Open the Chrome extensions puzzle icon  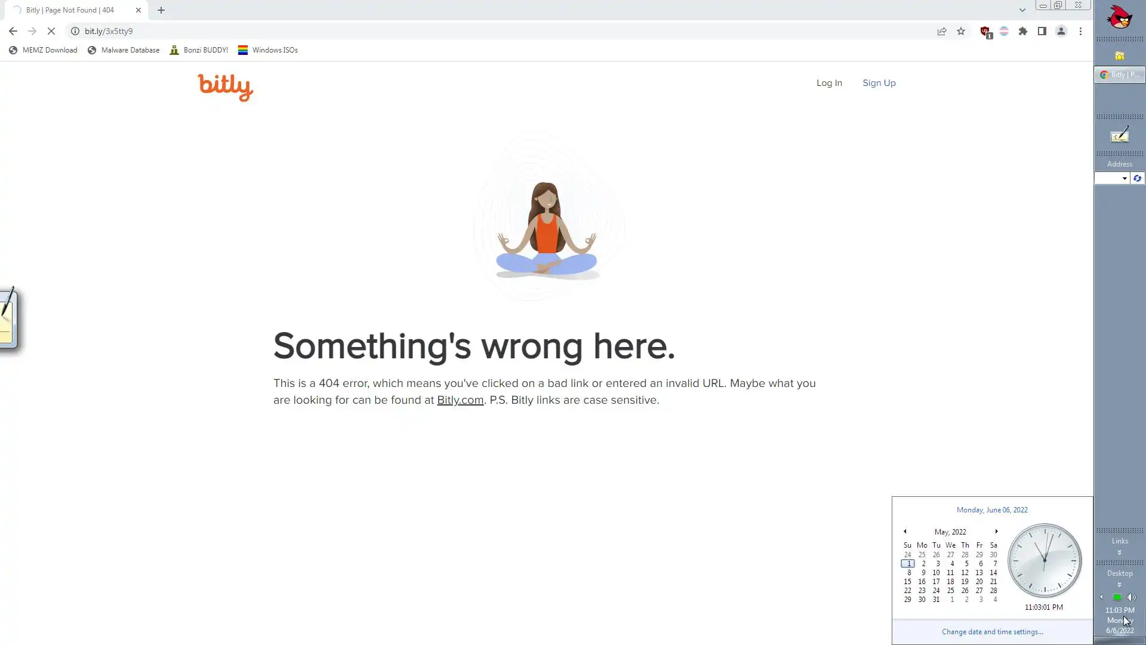coord(1023,31)
